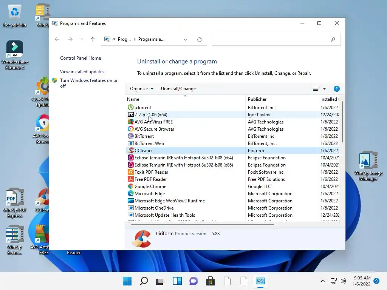387x290 pixels.
Task: Select Eclipse Temurin JRE (x86) row
Action: point(232,165)
